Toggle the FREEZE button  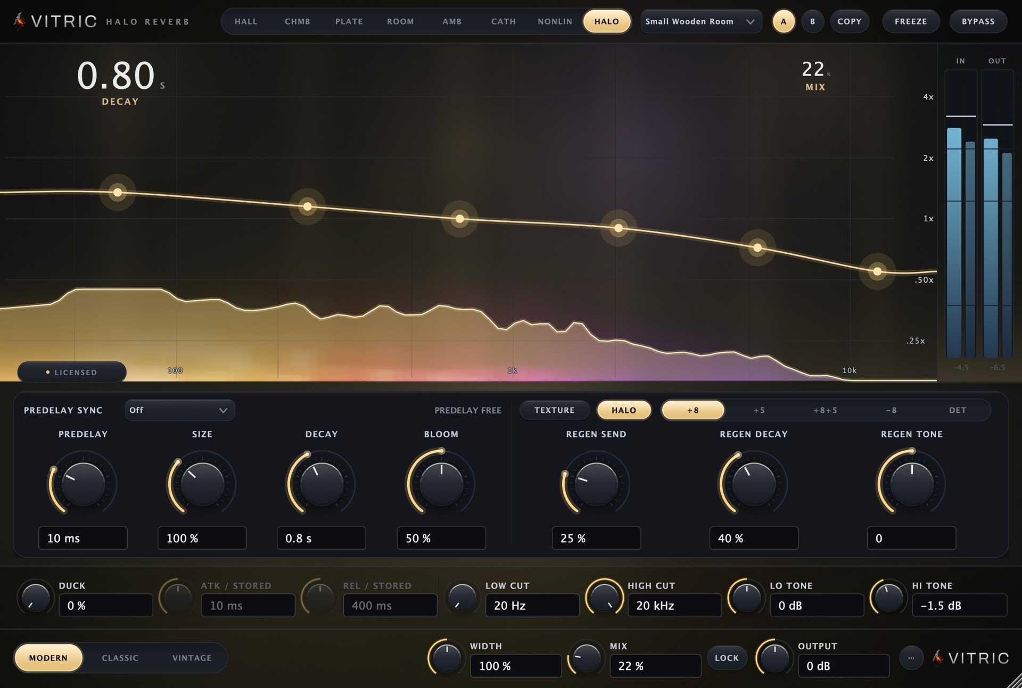coord(911,22)
